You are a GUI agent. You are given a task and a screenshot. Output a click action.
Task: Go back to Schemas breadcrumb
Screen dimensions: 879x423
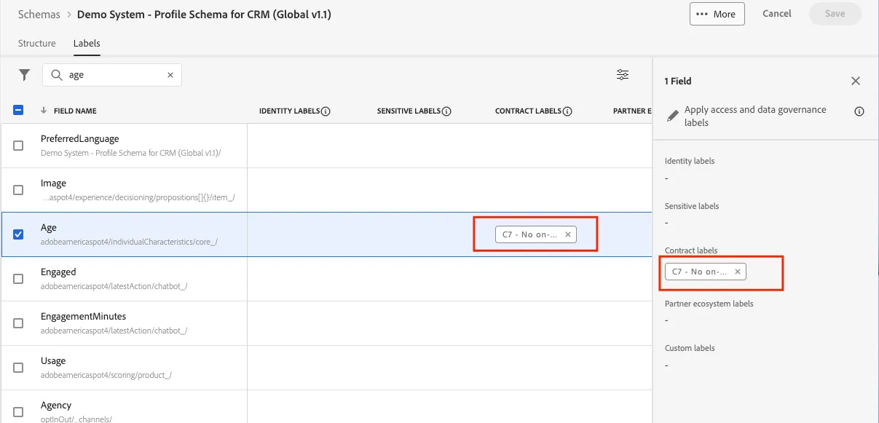click(39, 15)
